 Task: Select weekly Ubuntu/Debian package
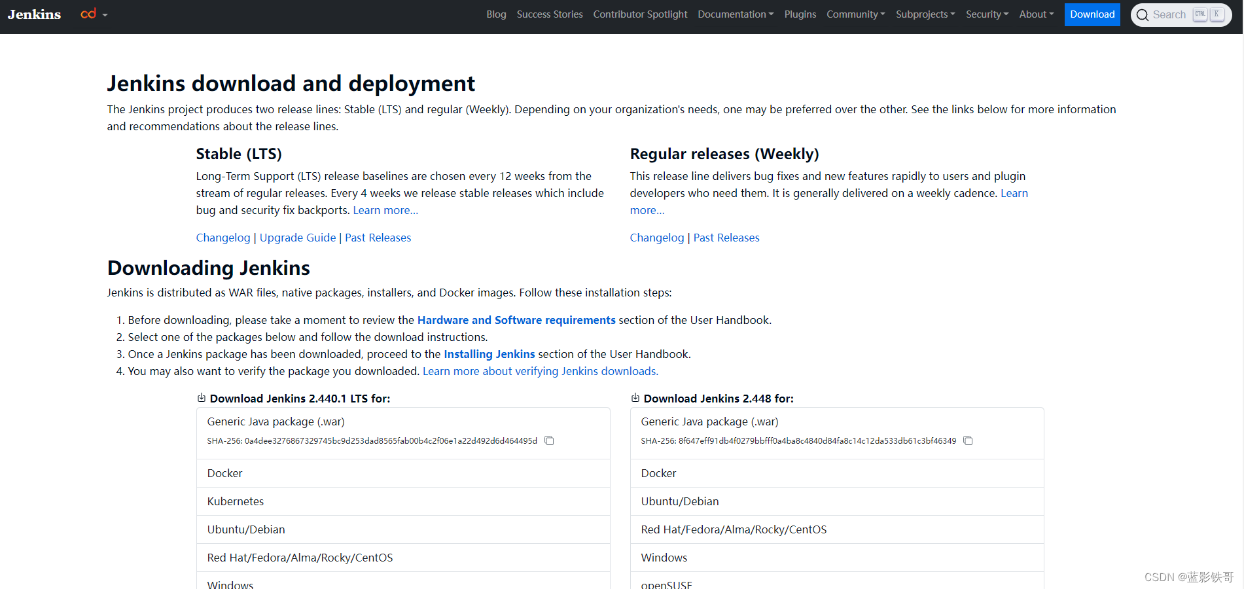[x=837, y=501]
